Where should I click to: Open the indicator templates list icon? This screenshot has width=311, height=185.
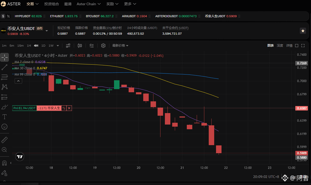91,46
